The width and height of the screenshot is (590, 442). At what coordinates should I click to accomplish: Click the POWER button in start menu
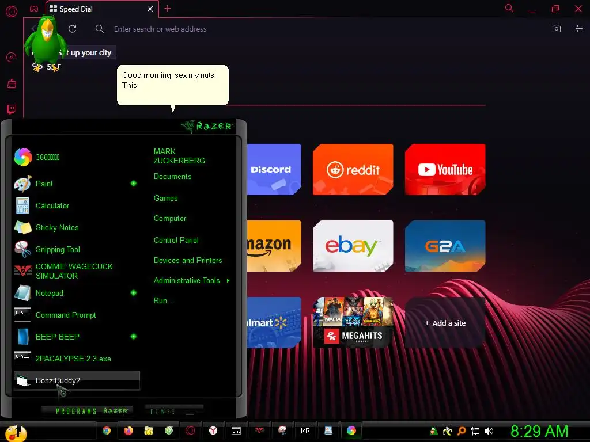tap(174, 411)
